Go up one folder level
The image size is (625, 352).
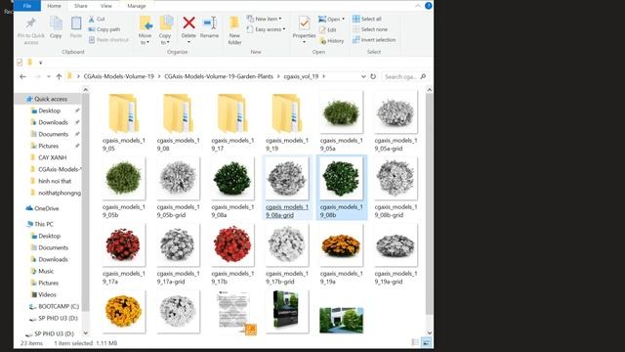59,76
